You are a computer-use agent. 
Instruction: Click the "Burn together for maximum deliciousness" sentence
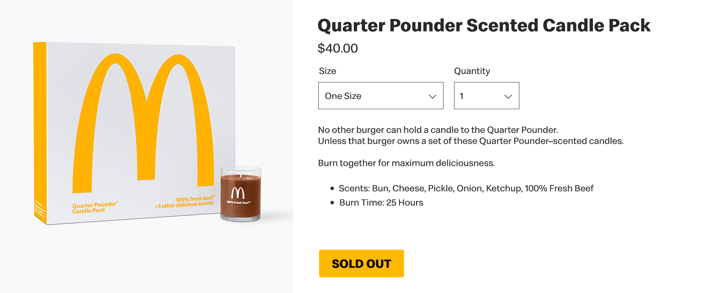[406, 163]
